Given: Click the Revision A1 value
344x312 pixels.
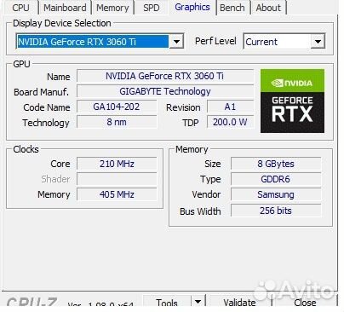Looking at the screenshot, I should (x=230, y=107).
